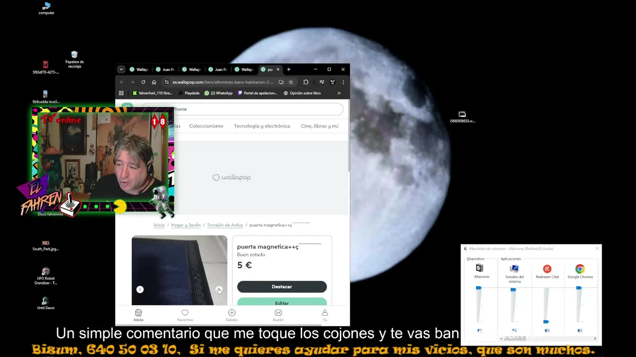Go to Inicio breadcrumb link
The width and height of the screenshot is (636, 357).
159,225
